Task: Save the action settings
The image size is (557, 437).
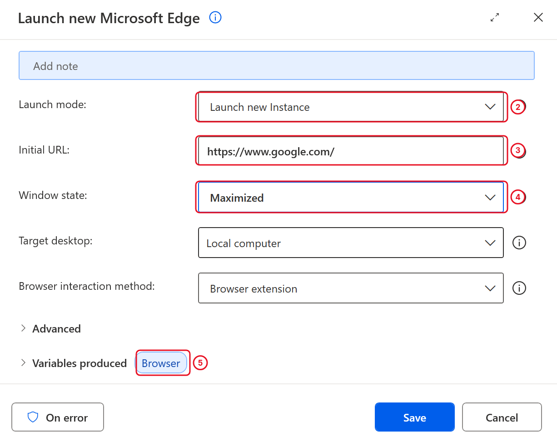Action: pyautogui.click(x=414, y=417)
